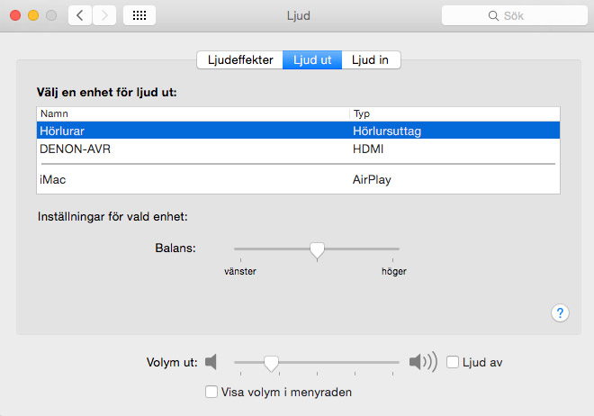Click the Volym ut slider handle
The width and height of the screenshot is (594, 416).
[x=270, y=363]
